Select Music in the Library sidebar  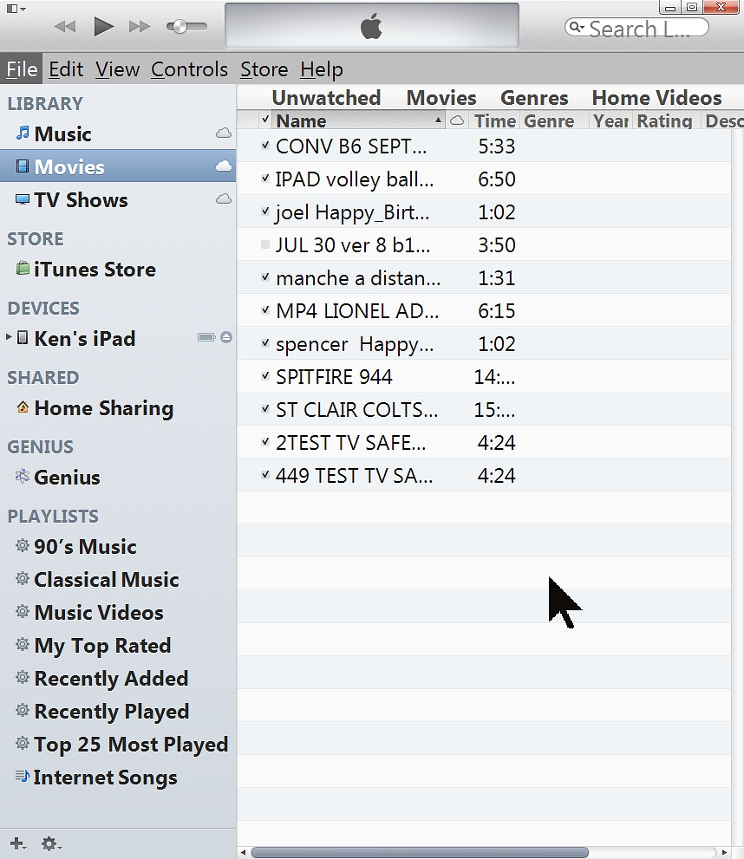pos(118,133)
